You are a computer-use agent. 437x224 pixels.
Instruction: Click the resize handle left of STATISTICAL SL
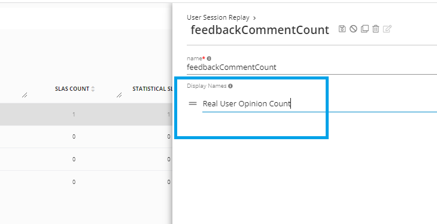click(119, 95)
